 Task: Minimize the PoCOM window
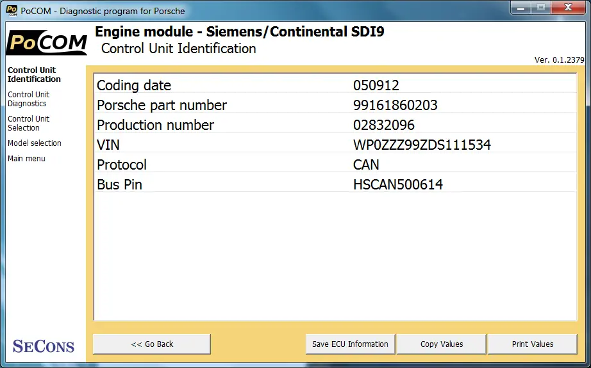tap(521, 8)
